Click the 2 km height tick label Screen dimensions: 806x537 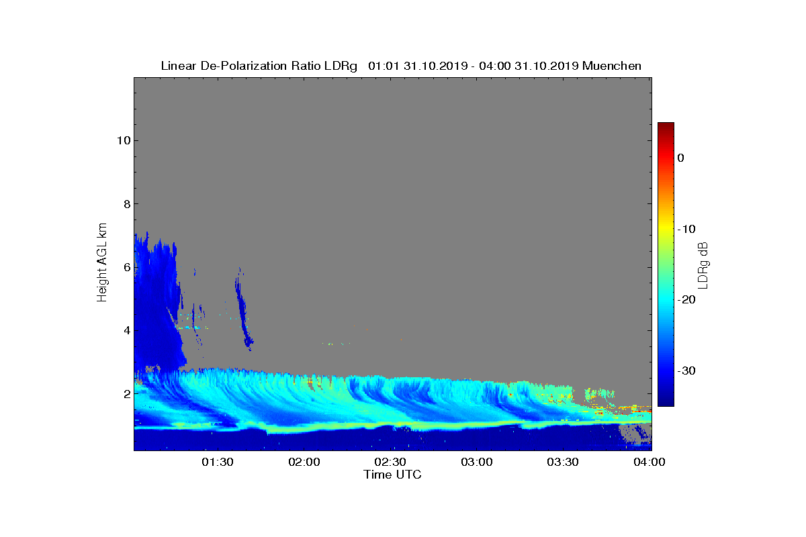click(126, 394)
